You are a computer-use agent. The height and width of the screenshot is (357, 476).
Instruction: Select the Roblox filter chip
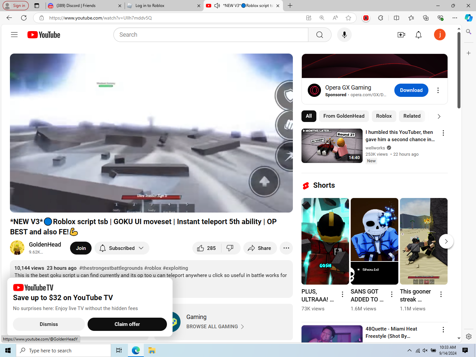click(384, 116)
